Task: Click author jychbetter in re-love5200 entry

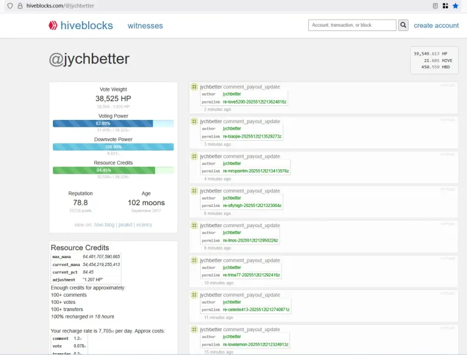Action: pyautogui.click(x=232, y=94)
